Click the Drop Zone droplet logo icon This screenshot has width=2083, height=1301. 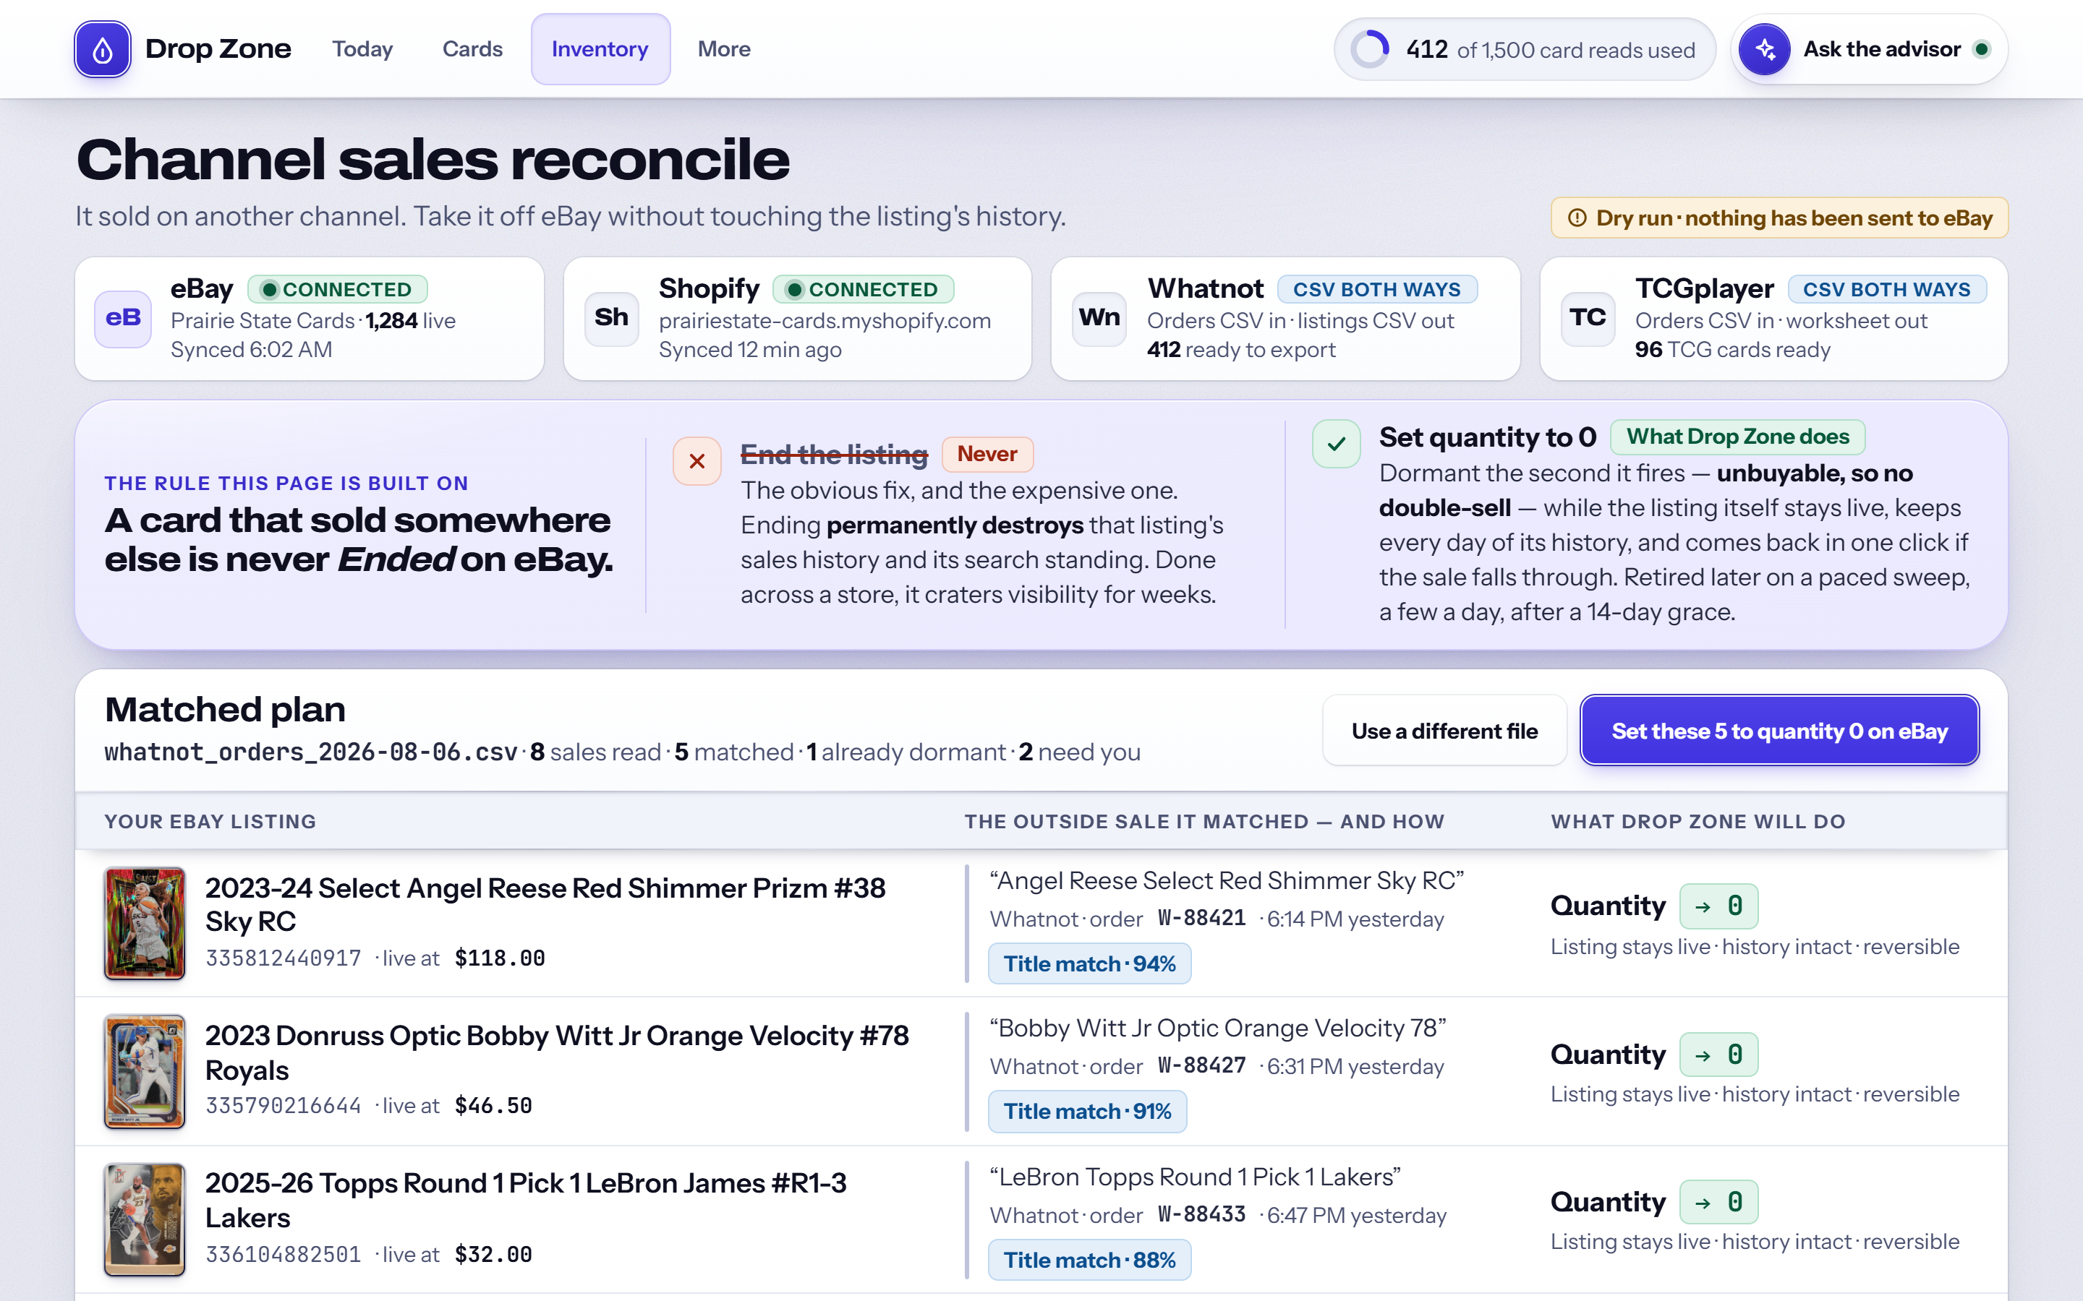click(x=103, y=49)
